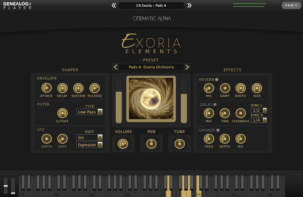Screen dimensions: 303x197
Task: Click the C1 key on the keyboard
Action: pos(92,194)
